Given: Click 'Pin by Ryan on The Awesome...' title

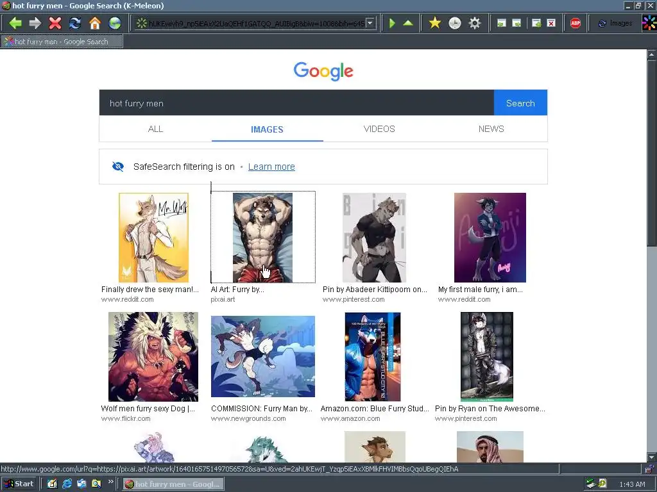Looking at the screenshot, I should 490,408.
